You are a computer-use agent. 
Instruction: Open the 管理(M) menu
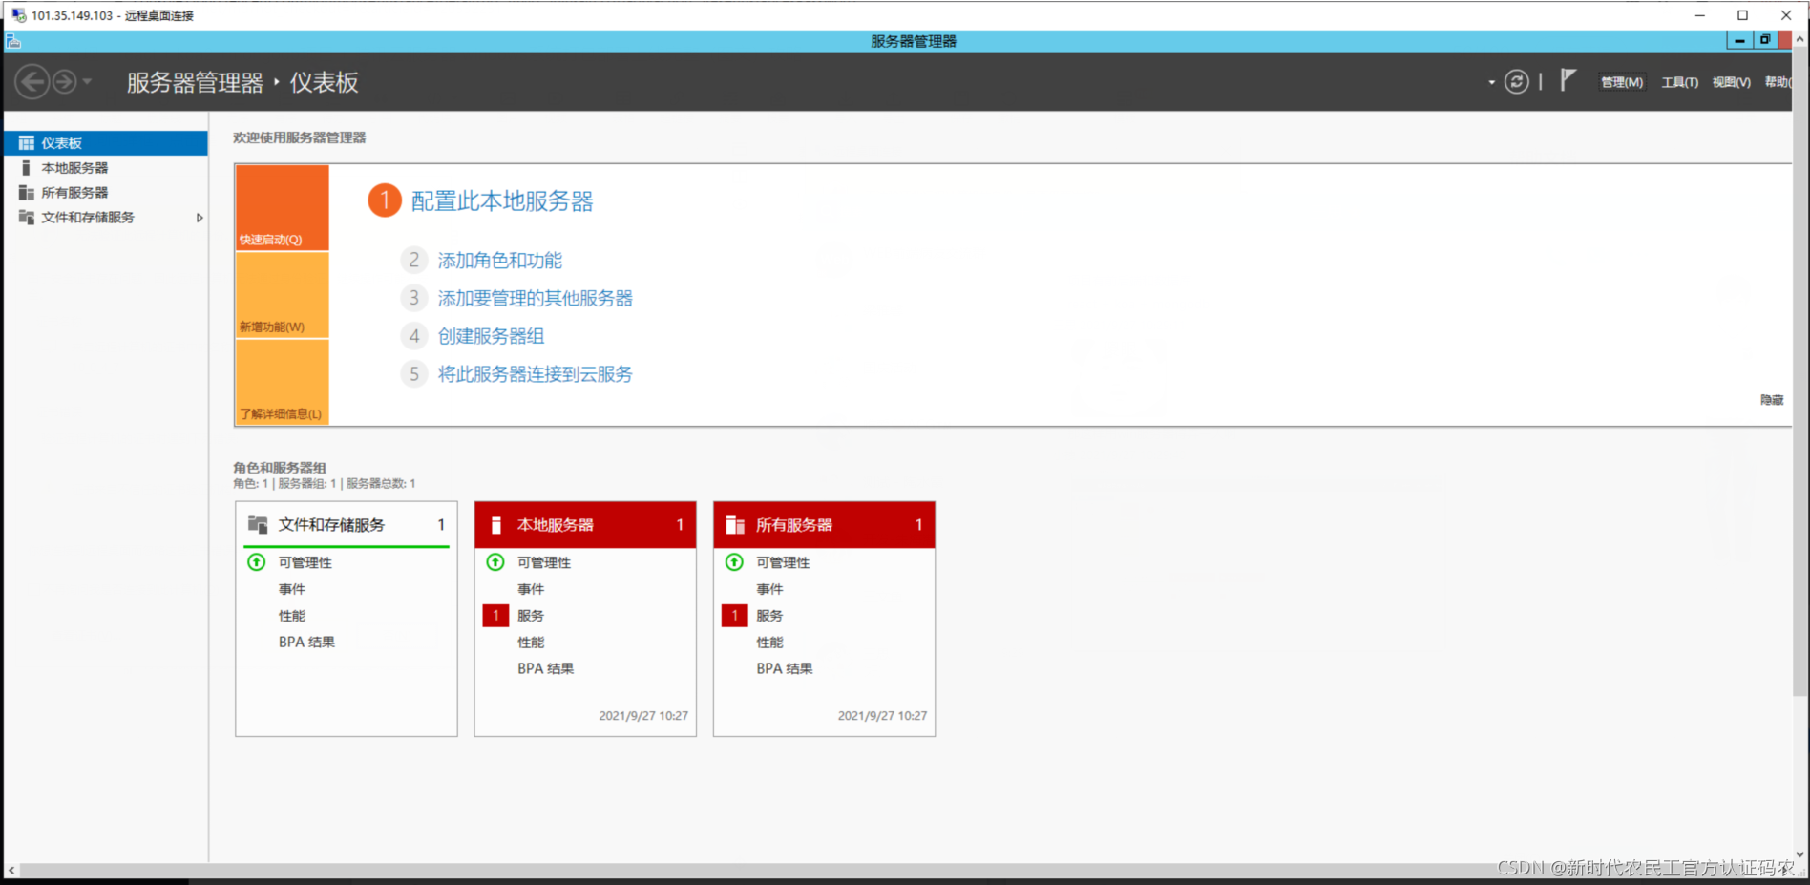(1622, 82)
